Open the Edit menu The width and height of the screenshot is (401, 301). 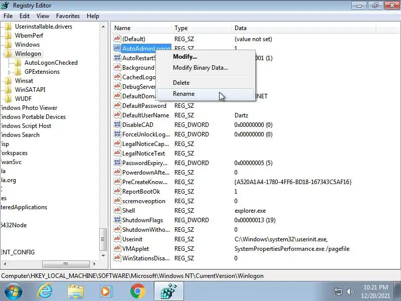(x=24, y=16)
